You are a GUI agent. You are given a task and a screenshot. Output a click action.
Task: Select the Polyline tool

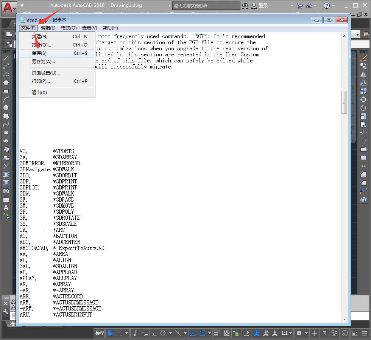(6, 74)
